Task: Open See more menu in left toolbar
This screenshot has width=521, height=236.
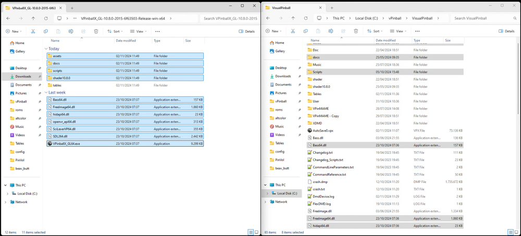Action: pyautogui.click(x=157, y=31)
